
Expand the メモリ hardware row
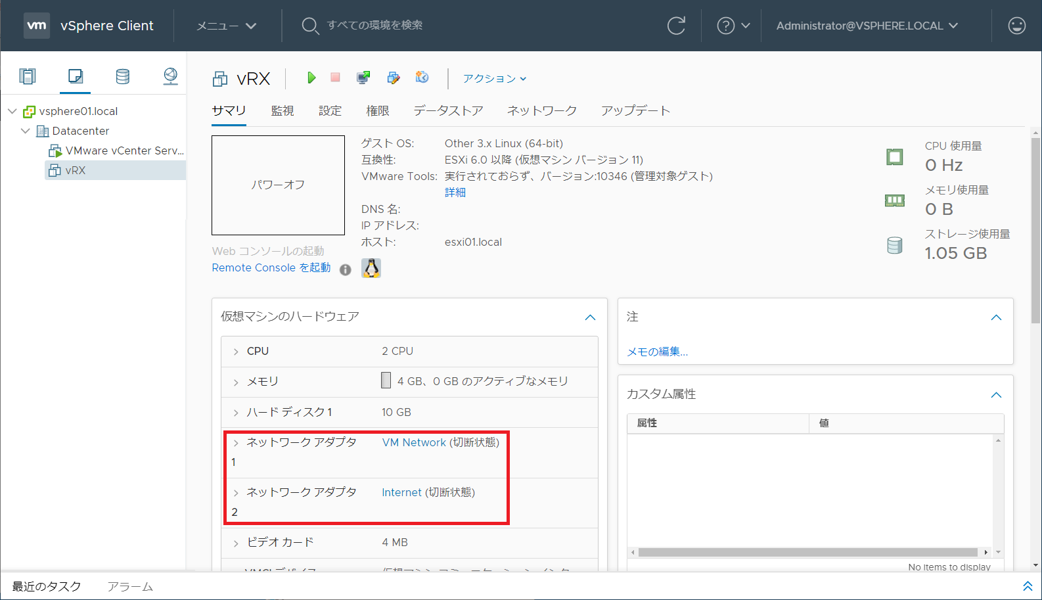tap(236, 382)
